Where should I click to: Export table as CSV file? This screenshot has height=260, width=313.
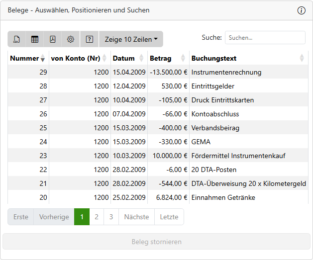point(17,39)
